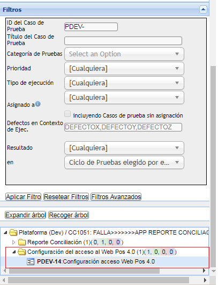Focus the ID del Caso de Prueba field
This screenshot has height=285, width=218.
[91, 27]
